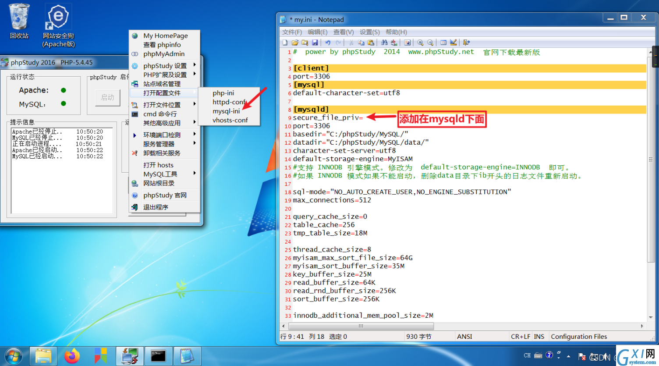The width and height of the screenshot is (659, 366).
Task: Click the [mysqld] section header line
Action: (469, 109)
